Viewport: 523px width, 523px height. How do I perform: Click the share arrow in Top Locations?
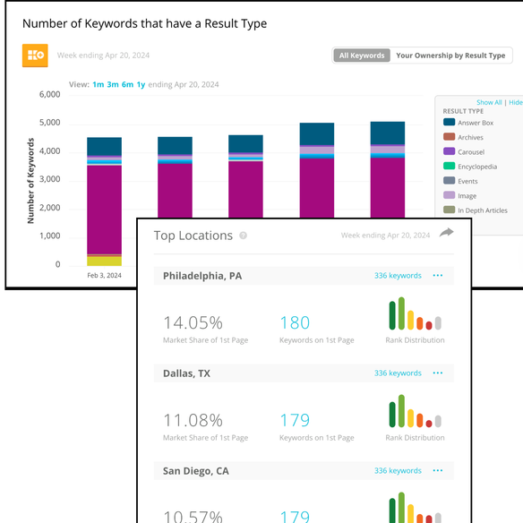coord(446,233)
